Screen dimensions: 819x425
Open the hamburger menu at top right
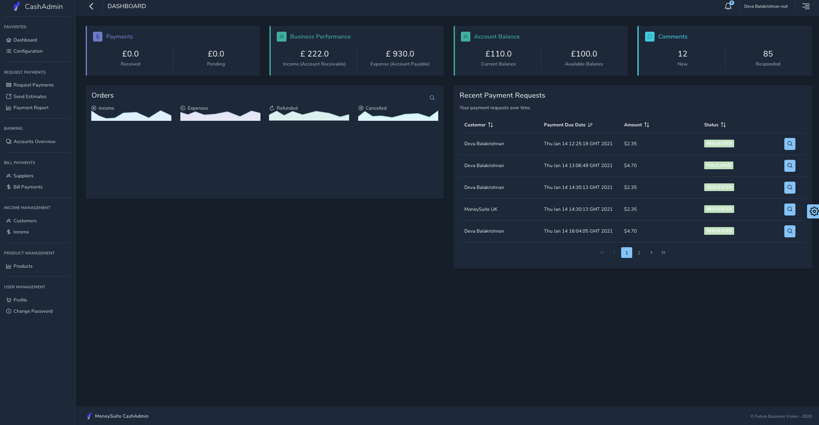[x=806, y=6]
